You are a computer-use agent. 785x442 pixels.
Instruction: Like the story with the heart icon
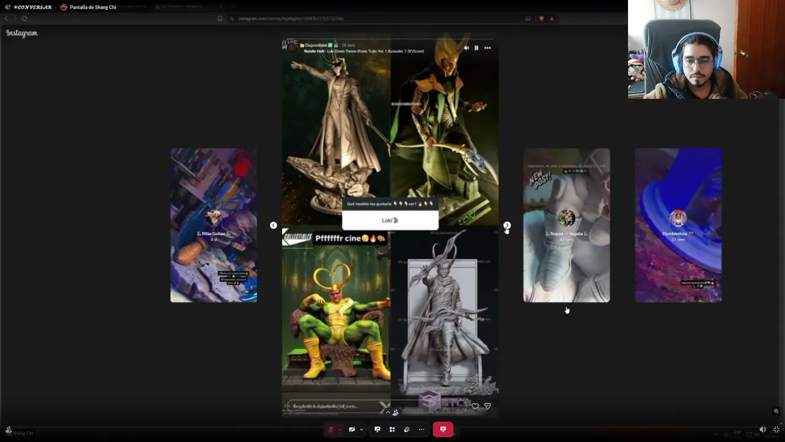click(x=475, y=406)
